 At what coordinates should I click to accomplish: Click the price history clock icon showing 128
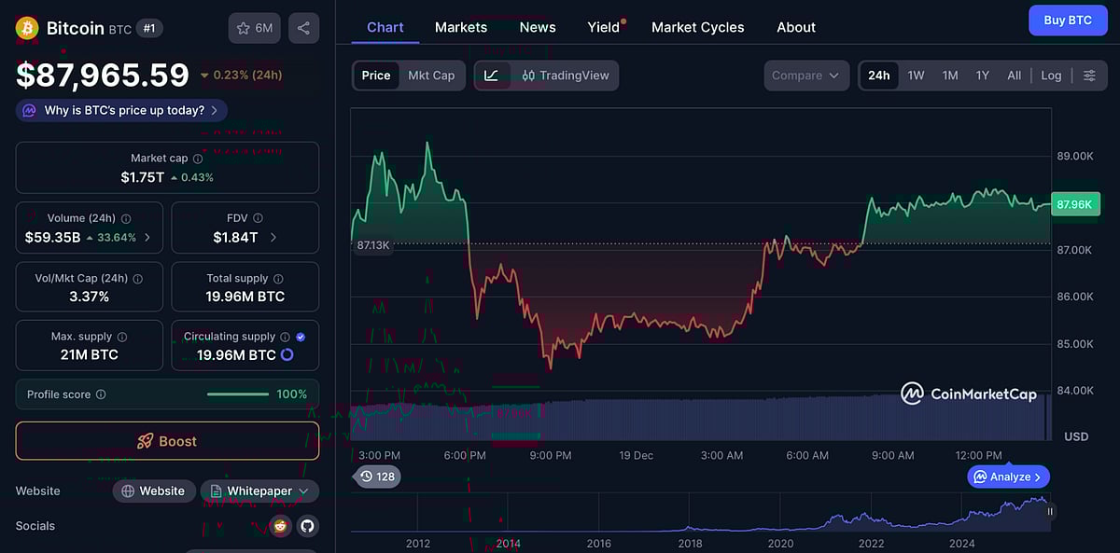point(377,476)
